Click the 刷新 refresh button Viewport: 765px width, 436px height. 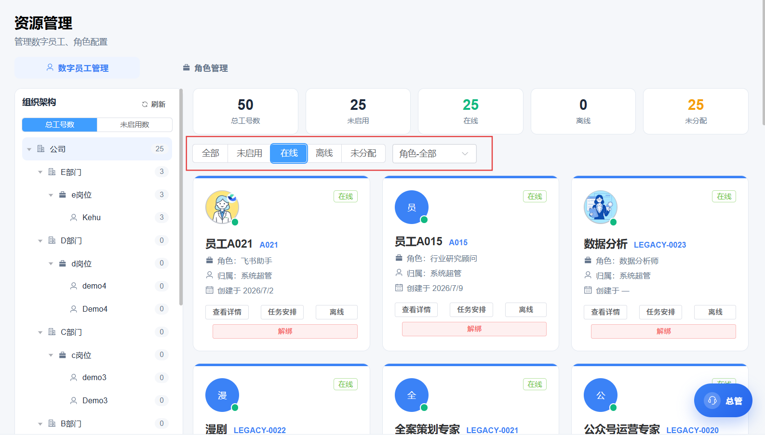pyautogui.click(x=154, y=105)
